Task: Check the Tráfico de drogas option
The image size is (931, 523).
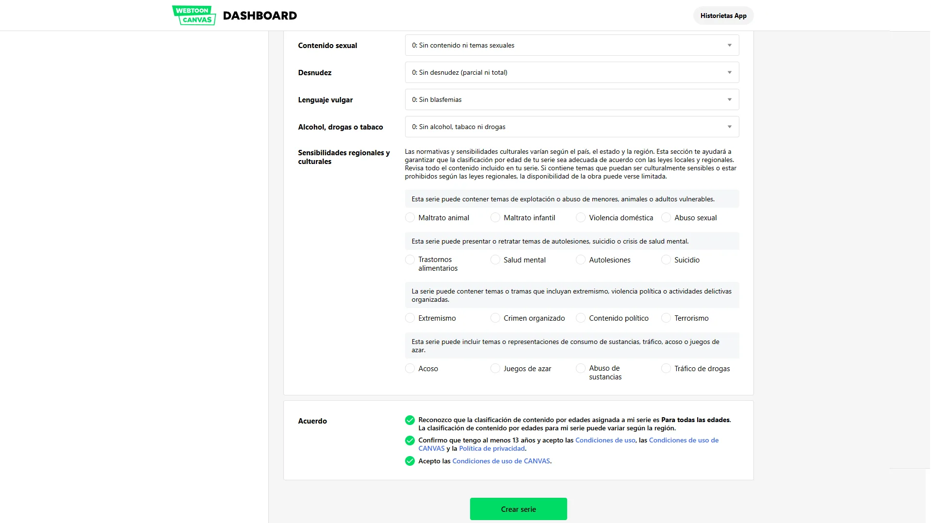Action: (666, 369)
